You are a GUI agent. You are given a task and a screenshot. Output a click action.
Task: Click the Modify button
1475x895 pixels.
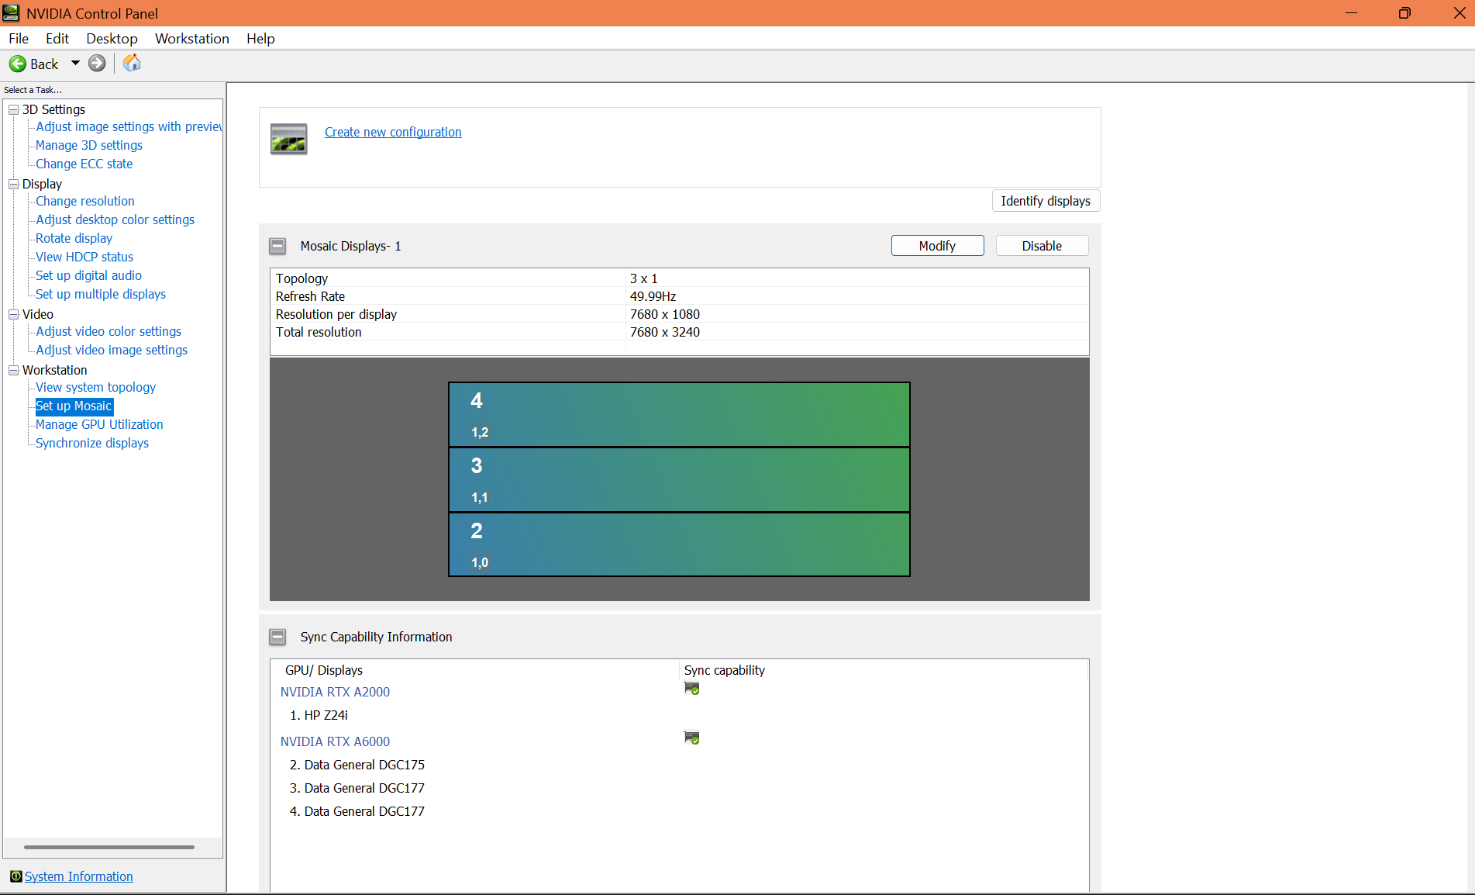937,246
